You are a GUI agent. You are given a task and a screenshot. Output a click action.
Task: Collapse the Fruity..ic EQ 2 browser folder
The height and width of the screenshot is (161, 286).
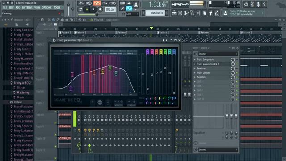click(22, 83)
